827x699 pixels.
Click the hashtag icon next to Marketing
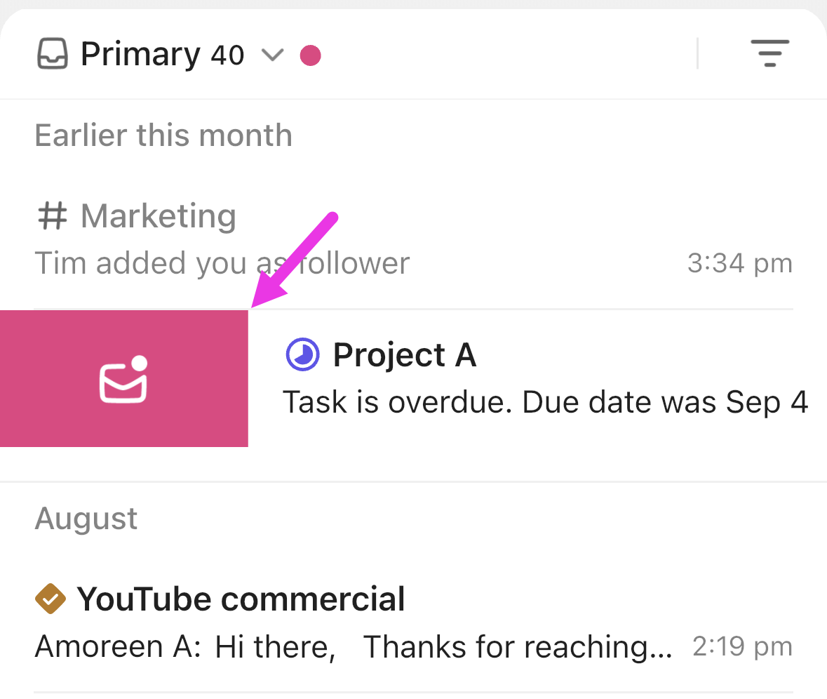click(x=52, y=216)
